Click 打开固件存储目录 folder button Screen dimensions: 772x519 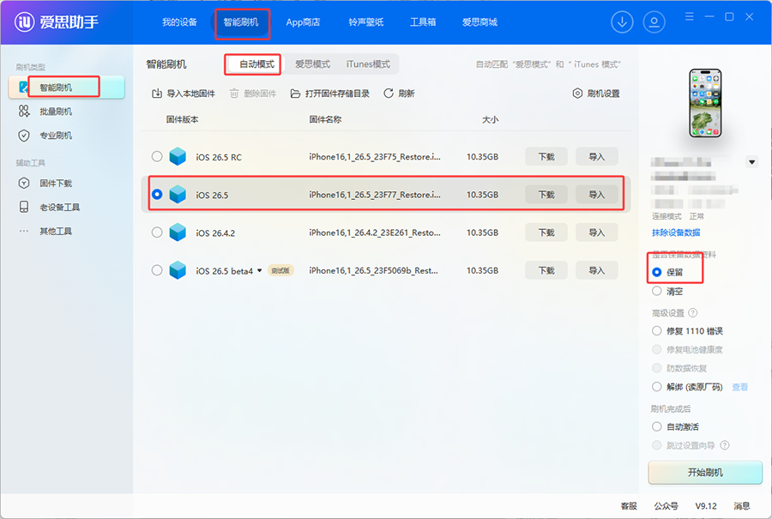(x=330, y=94)
